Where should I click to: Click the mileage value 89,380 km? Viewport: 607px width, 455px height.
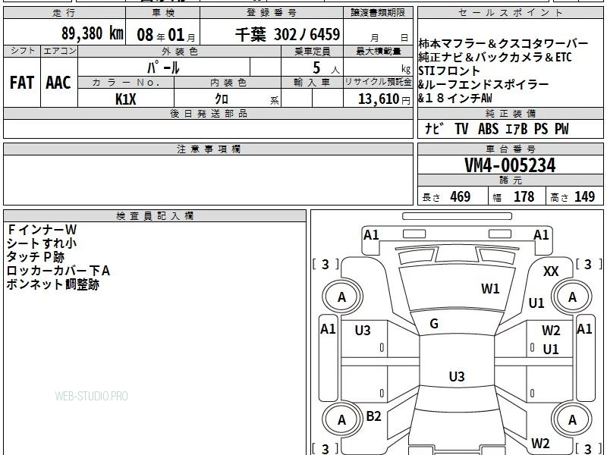coord(92,33)
